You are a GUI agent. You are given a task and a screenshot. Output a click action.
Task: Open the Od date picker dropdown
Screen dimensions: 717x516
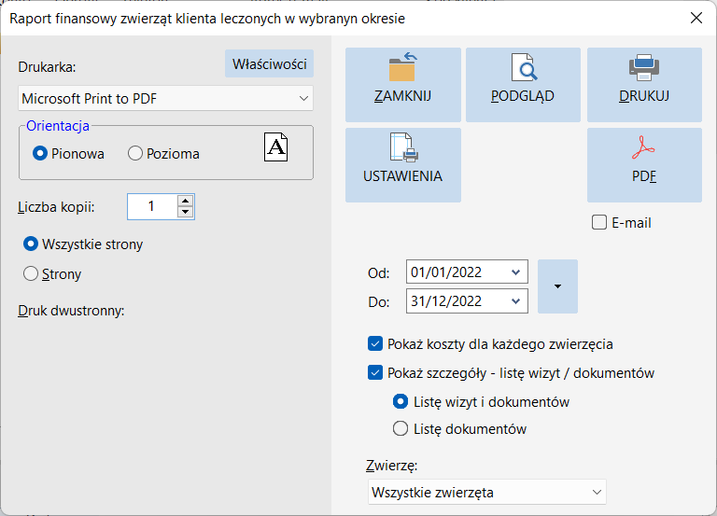(515, 272)
